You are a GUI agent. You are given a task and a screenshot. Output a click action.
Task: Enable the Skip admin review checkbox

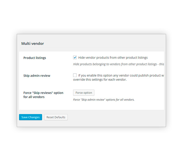[x=75, y=75]
